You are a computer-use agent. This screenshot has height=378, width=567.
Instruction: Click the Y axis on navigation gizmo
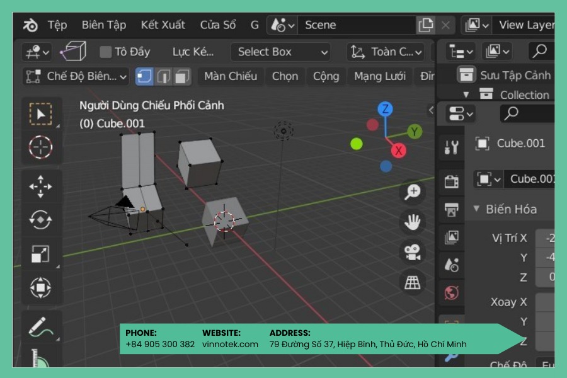tap(415, 132)
